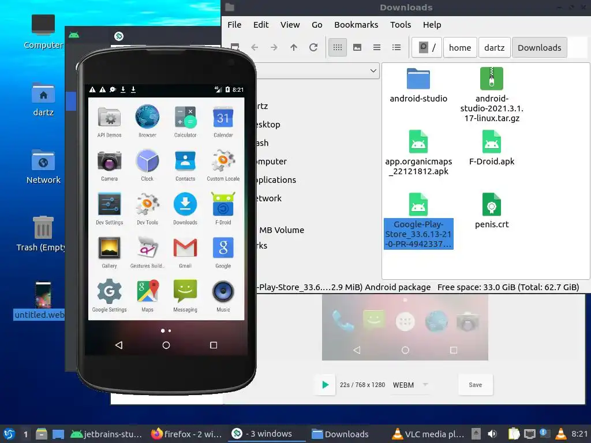Play the recorded screen video
The height and width of the screenshot is (443, 591).
(x=325, y=385)
